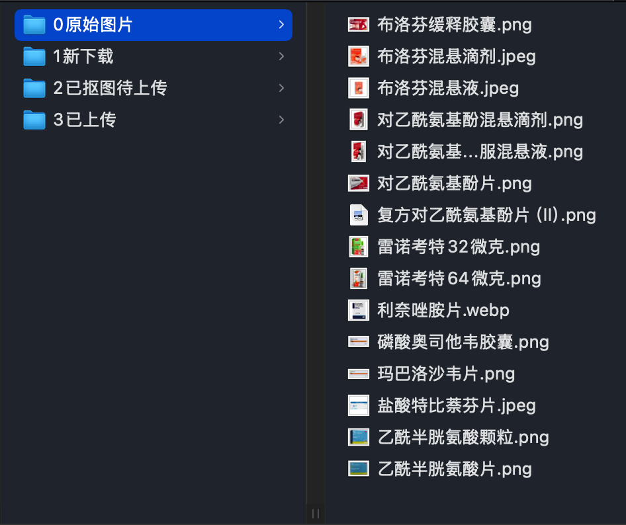Select file 乙酰半胱氨酸颗粒.png
The width and height of the screenshot is (626, 525).
(x=463, y=437)
